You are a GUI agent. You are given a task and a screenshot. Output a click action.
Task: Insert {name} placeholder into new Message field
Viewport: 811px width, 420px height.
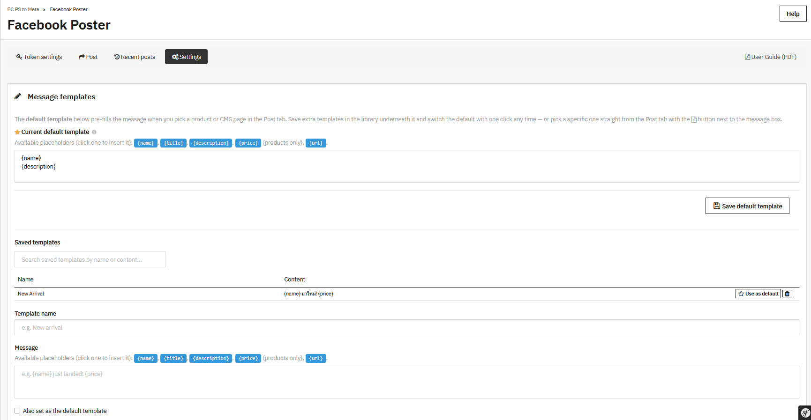146,358
